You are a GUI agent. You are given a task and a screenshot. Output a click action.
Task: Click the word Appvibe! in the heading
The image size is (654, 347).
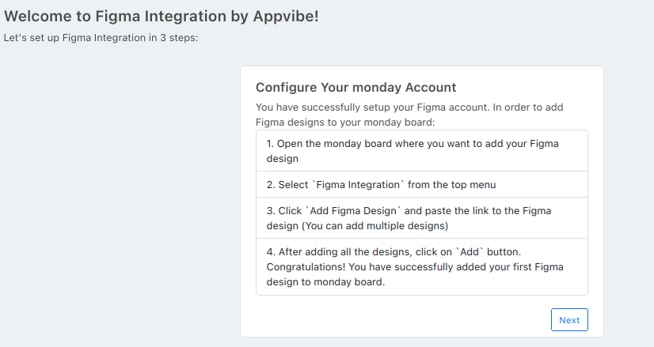(286, 17)
